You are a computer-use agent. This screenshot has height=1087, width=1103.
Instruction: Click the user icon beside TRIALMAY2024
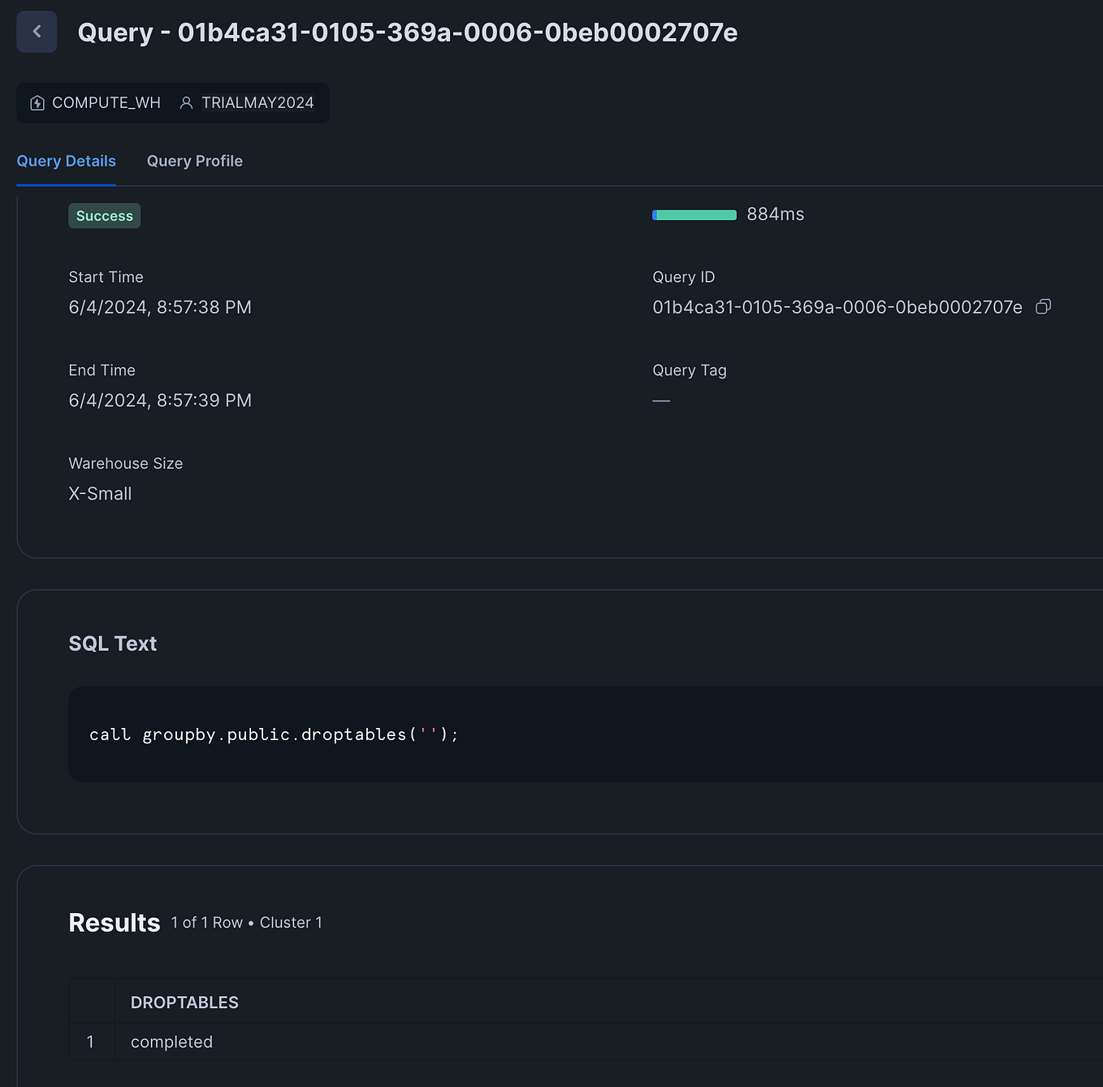[186, 102]
